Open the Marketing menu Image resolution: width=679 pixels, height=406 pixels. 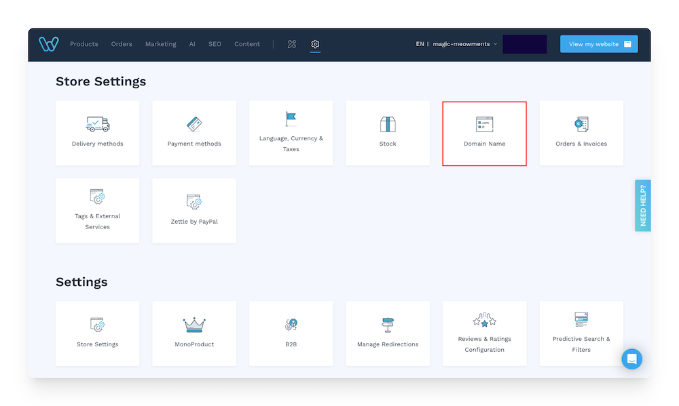pos(160,43)
